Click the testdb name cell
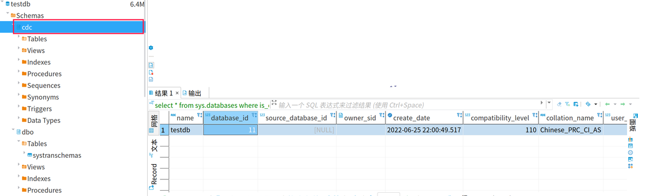 click(186, 130)
